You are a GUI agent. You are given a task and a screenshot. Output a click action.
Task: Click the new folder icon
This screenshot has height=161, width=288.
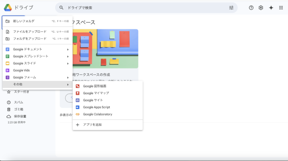pyautogui.click(x=8, y=21)
